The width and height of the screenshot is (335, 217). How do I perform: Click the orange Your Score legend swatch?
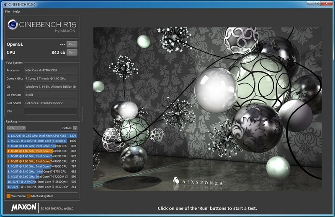point(8,196)
